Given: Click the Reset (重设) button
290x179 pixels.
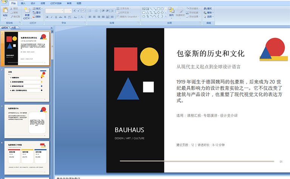Looking at the screenshot, I should [x=37, y=12].
